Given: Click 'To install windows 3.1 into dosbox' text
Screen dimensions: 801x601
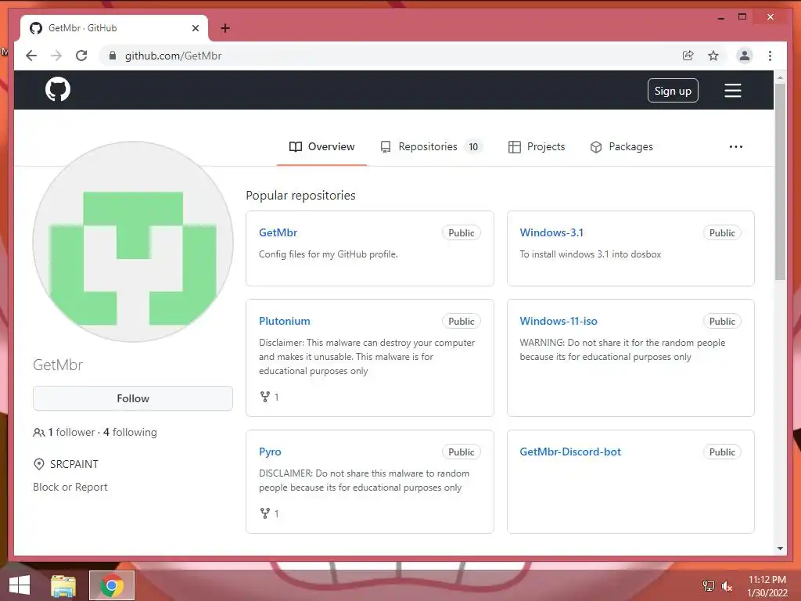Looking at the screenshot, I should tap(591, 254).
